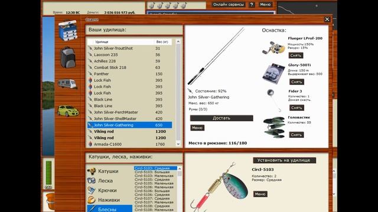Select Panther rod row
The image size is (378, 212).
(129, 74)
